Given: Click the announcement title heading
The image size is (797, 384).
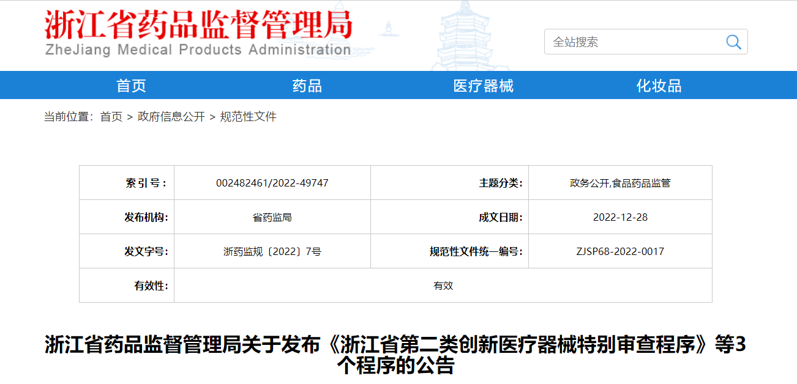Looking at the screenshot, I should click(396, 355).
